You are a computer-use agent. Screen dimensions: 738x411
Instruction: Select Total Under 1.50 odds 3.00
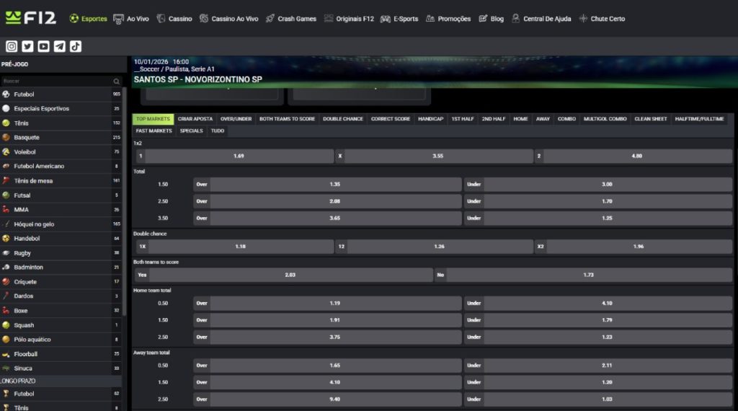pyautogui.click(x=598, y=184)
